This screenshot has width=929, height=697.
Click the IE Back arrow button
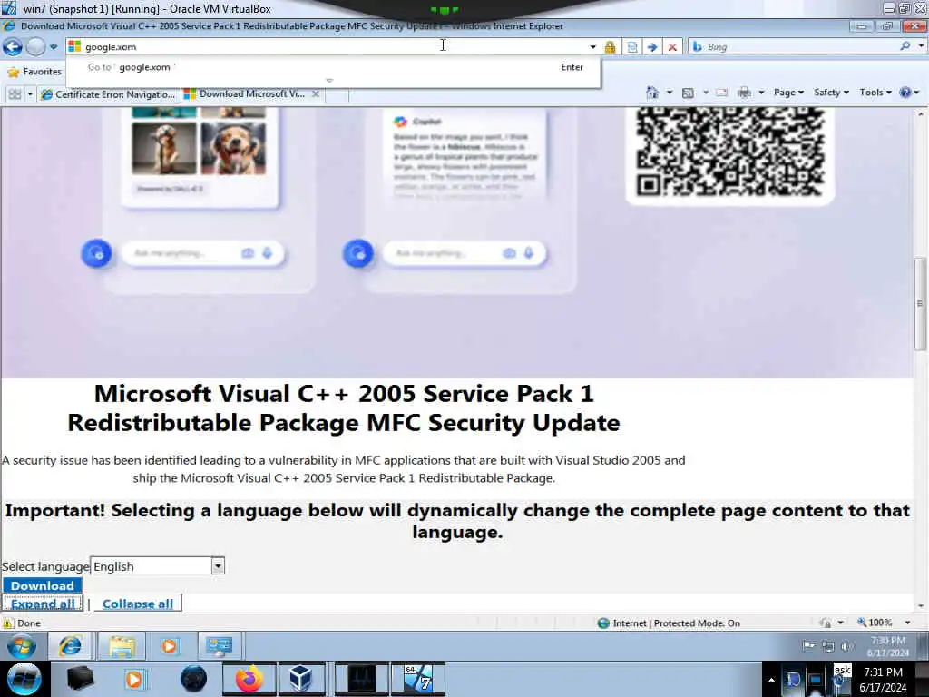click(13, 46)
